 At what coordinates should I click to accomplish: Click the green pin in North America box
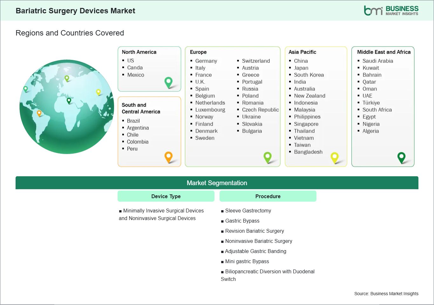[168, 82]
